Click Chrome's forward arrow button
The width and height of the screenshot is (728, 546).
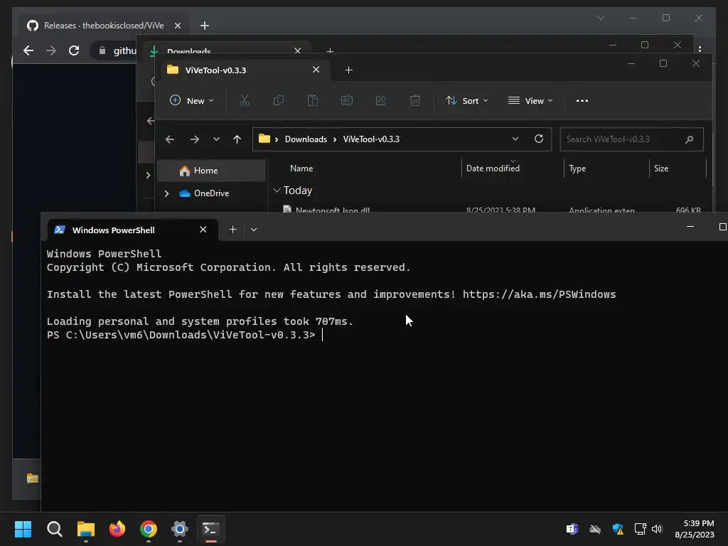[x=51, y=50]
